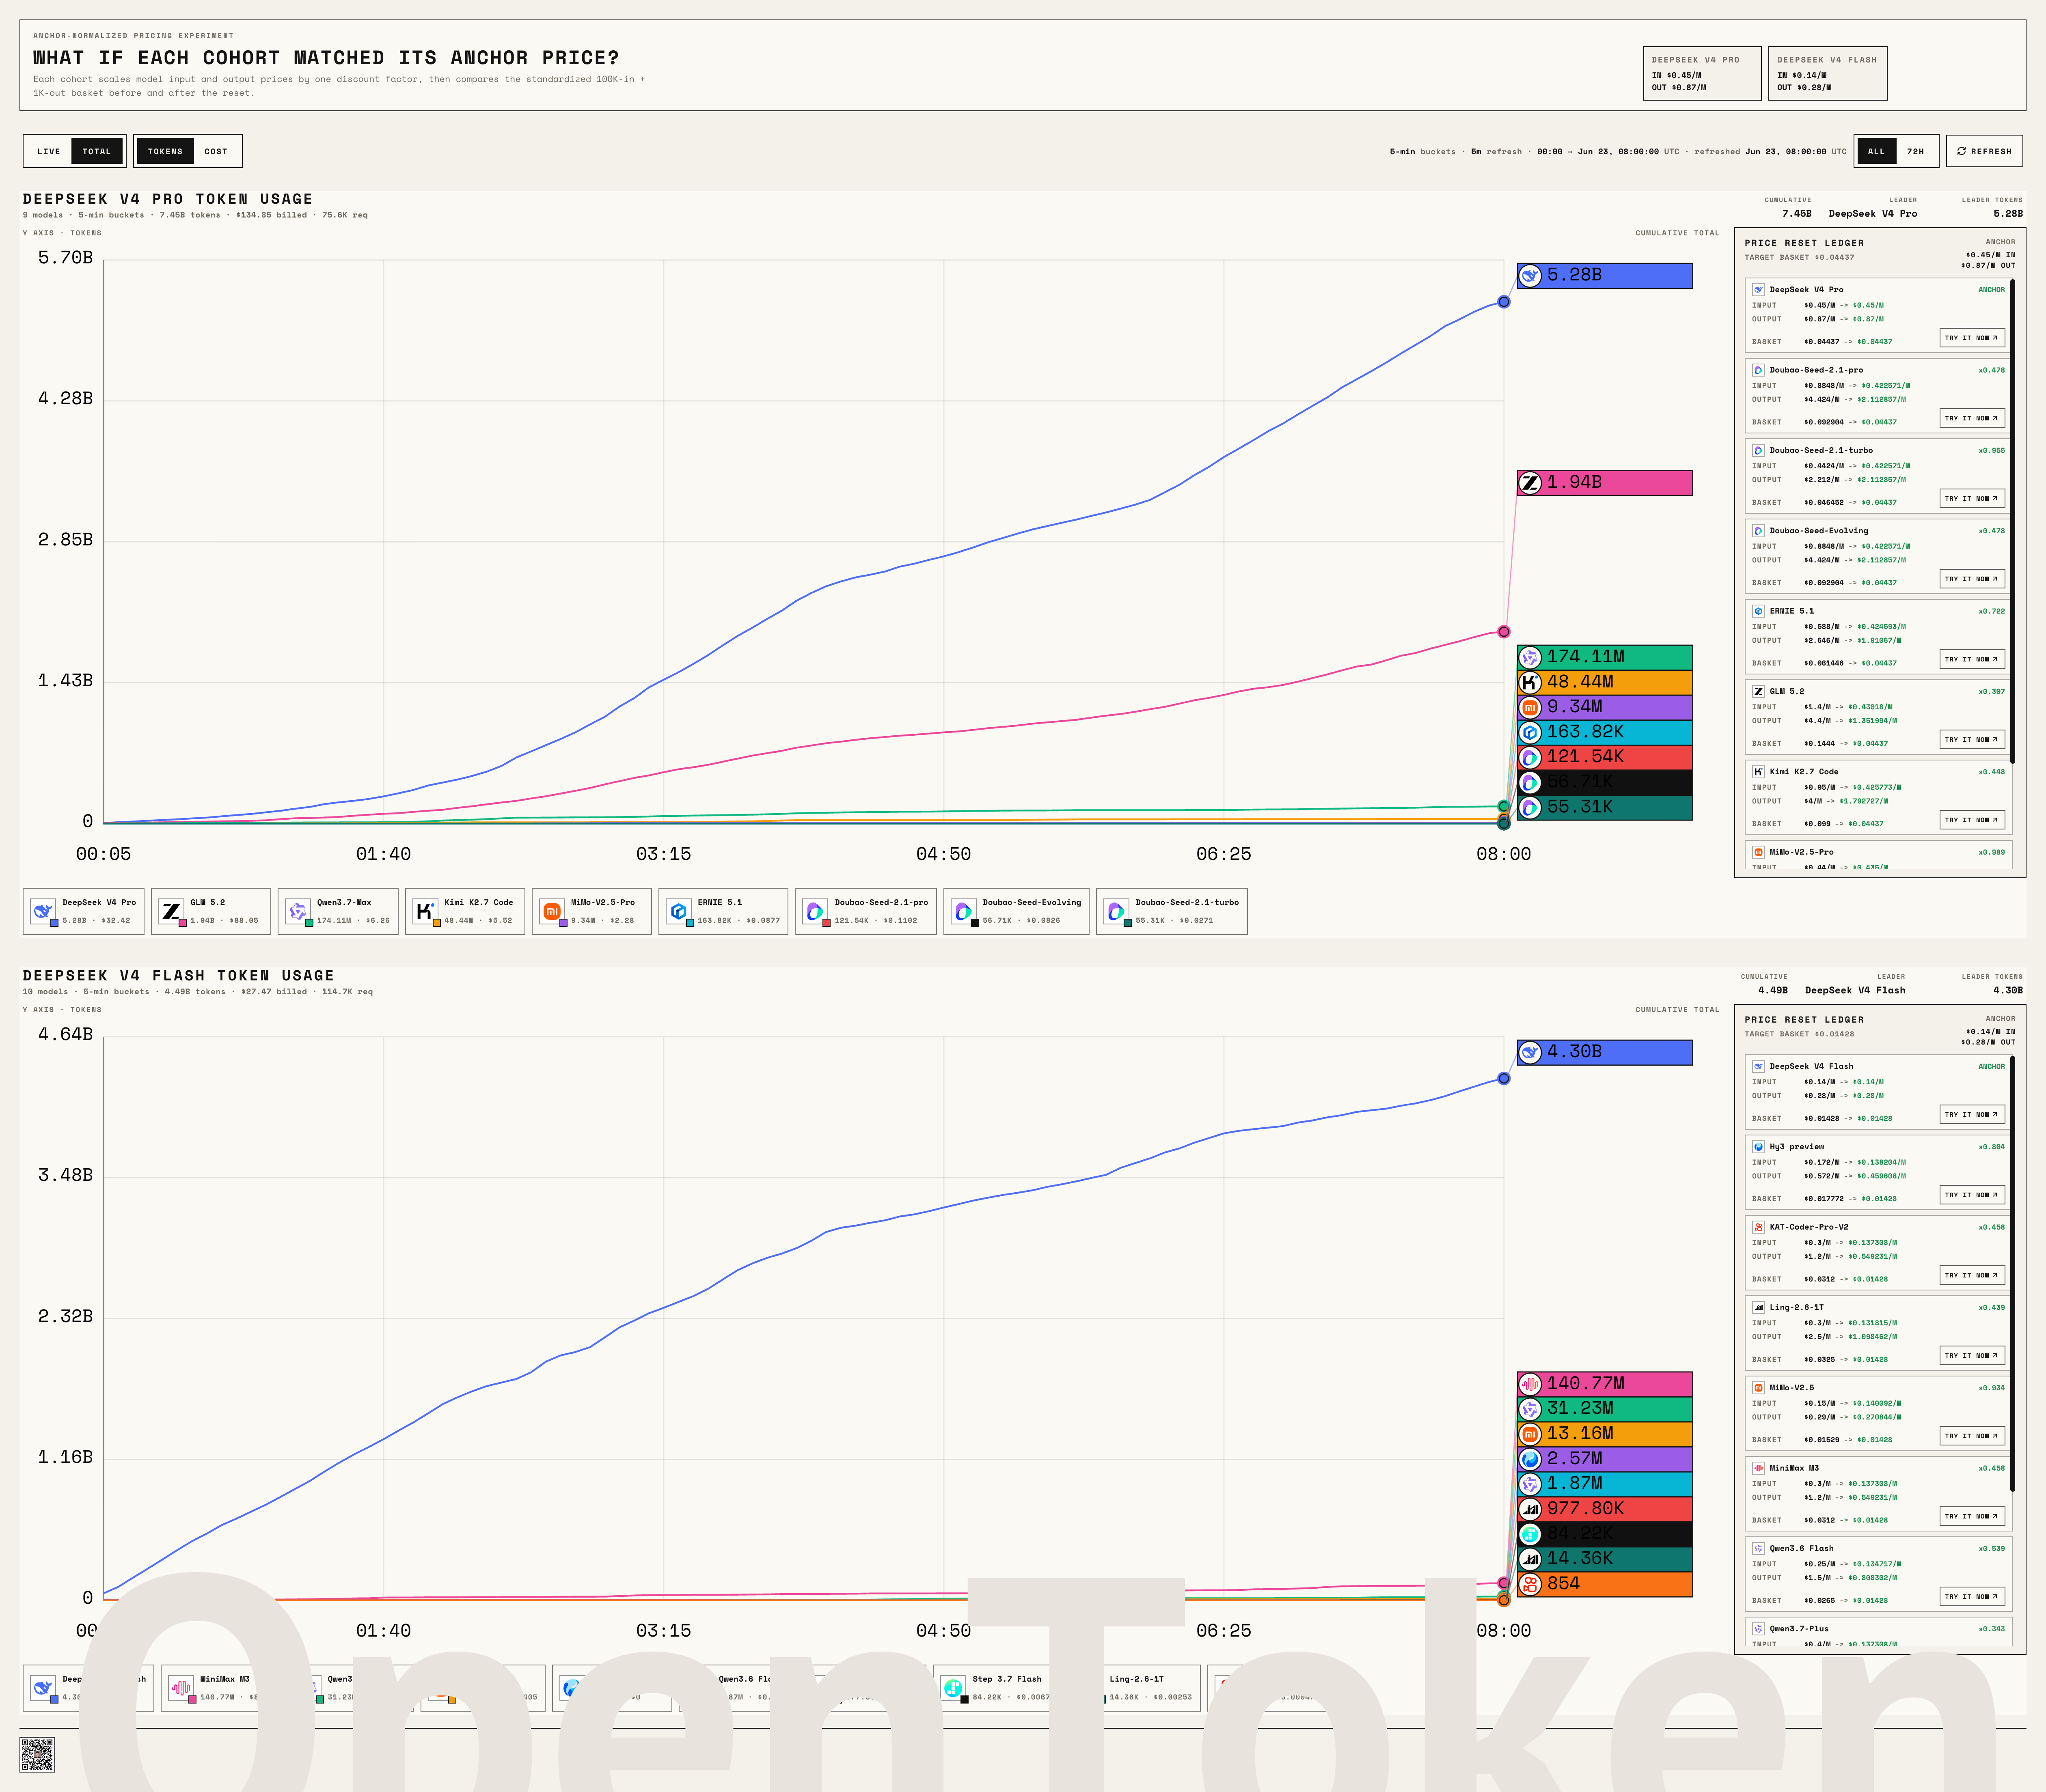Select the pink 1.94B GLM series label
Image resolution: width=2046 pixels, height=1792 pixels.
click(1605, 482)
